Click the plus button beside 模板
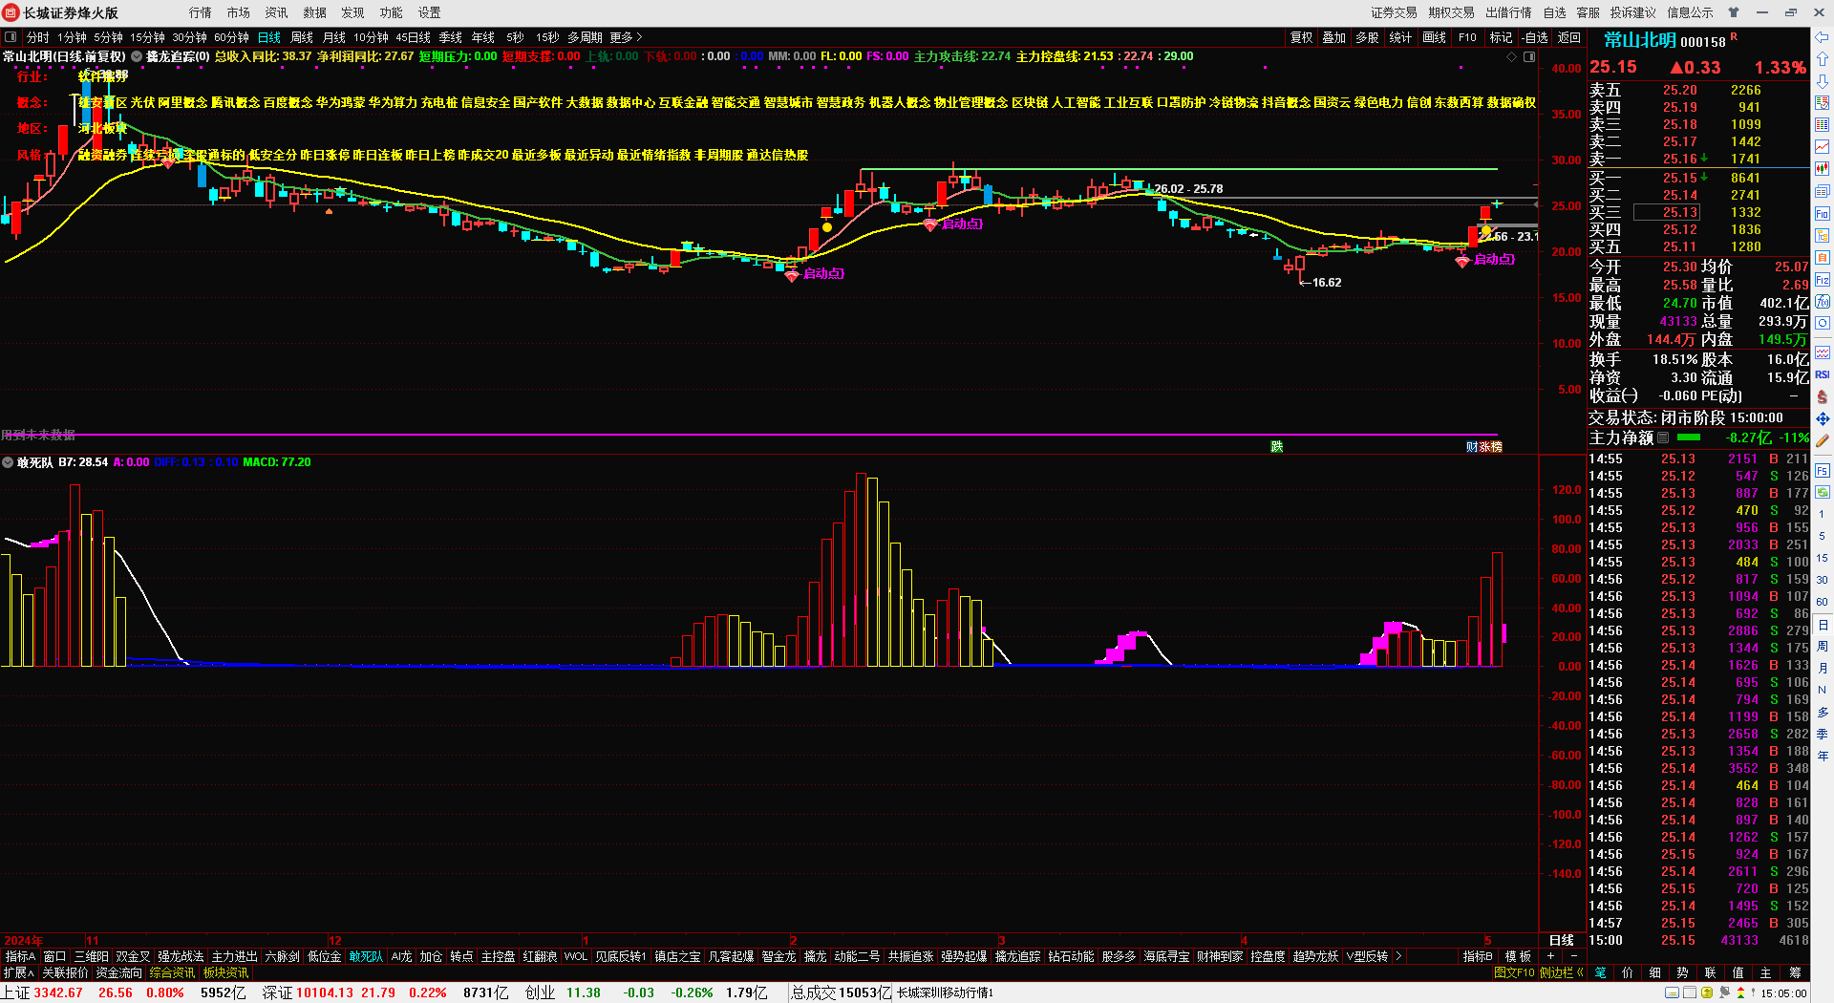Screen dimensions: 1834x1003 1550,956
